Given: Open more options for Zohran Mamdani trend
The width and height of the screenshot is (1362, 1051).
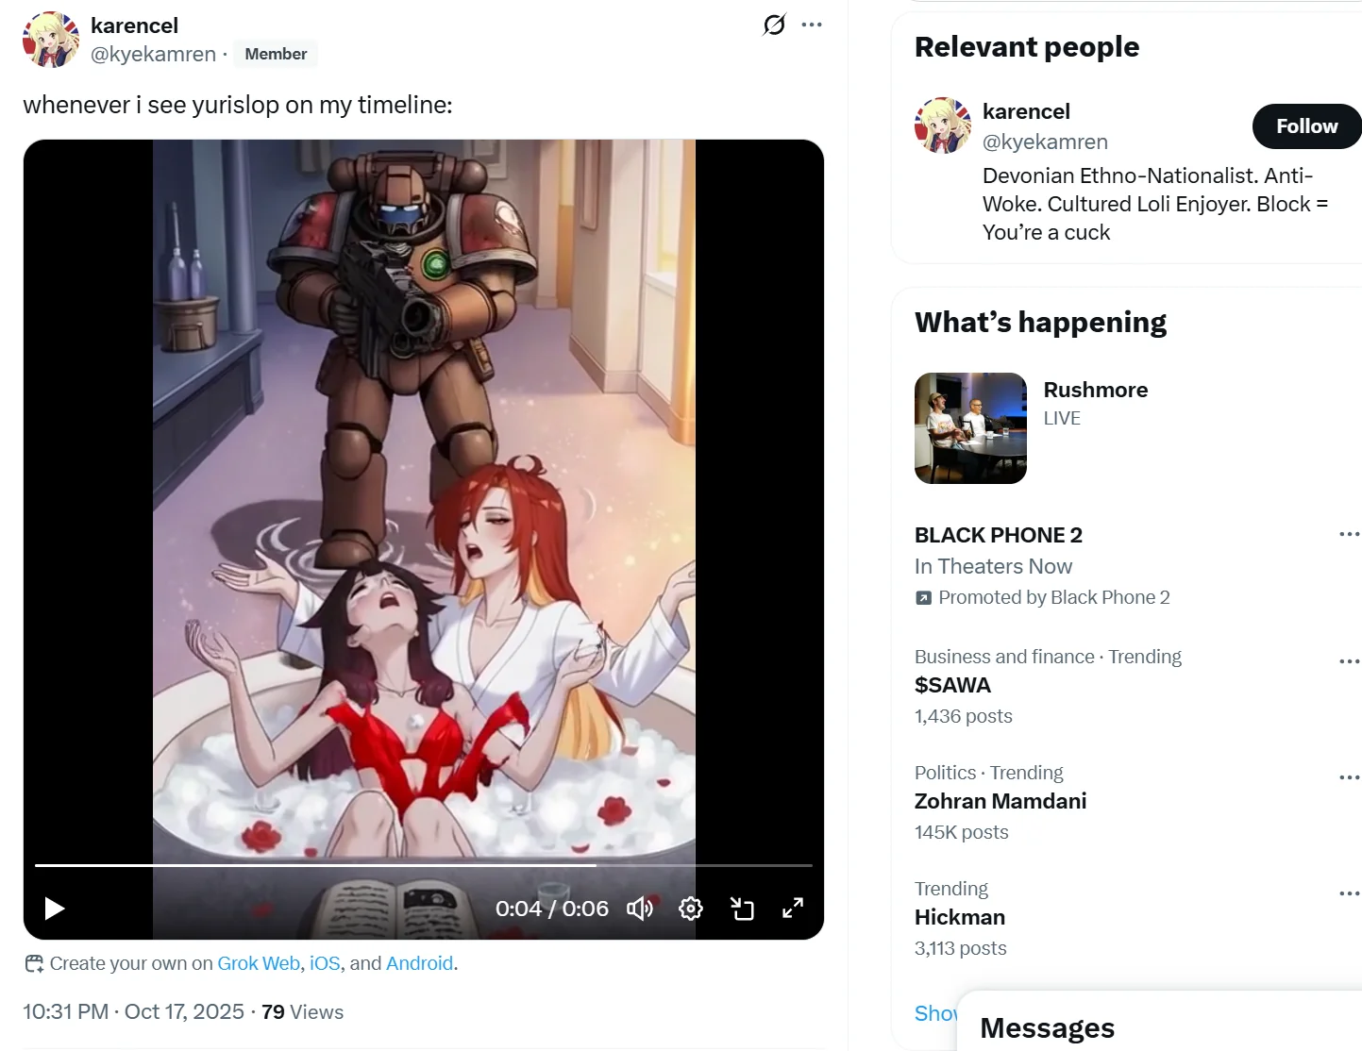Looking at the screenshot, I should pyautogui.click(x=1349, y=777).
